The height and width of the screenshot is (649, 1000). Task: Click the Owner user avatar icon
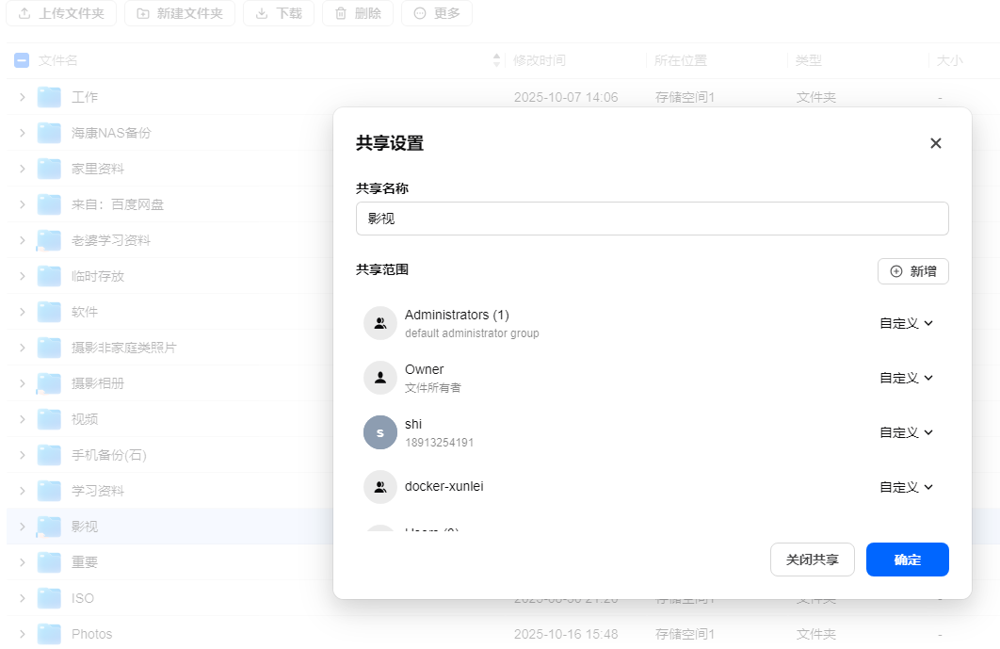380,378
